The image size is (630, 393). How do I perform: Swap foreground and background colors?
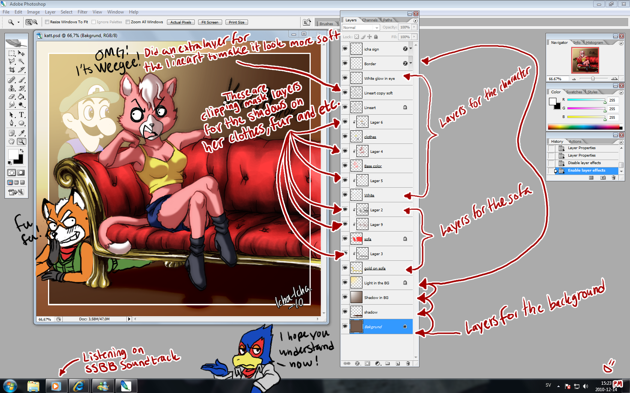pos(22,151)
